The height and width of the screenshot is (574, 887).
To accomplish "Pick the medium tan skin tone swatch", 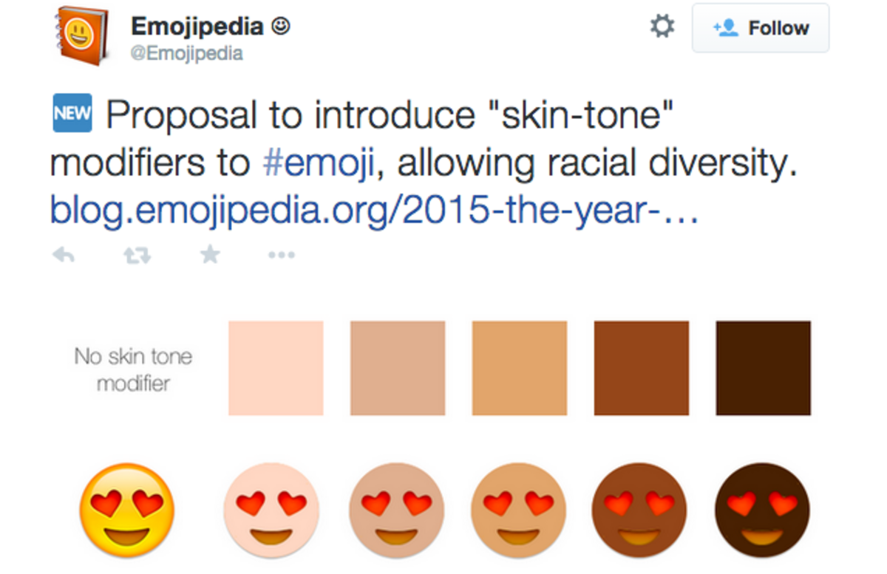I will pyautogui.click(x=520, y=368).
